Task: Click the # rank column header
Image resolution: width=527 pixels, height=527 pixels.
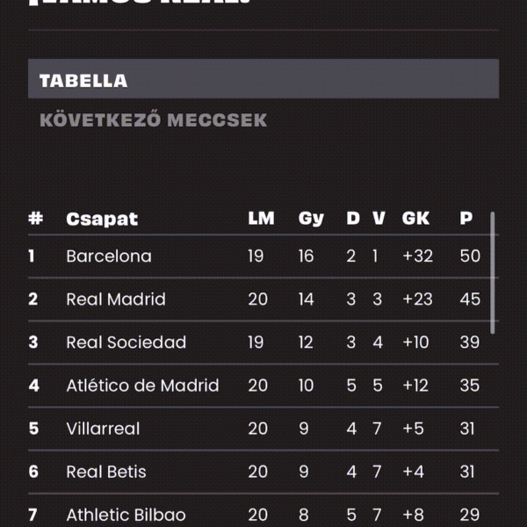Action: (x=36, y=219)
